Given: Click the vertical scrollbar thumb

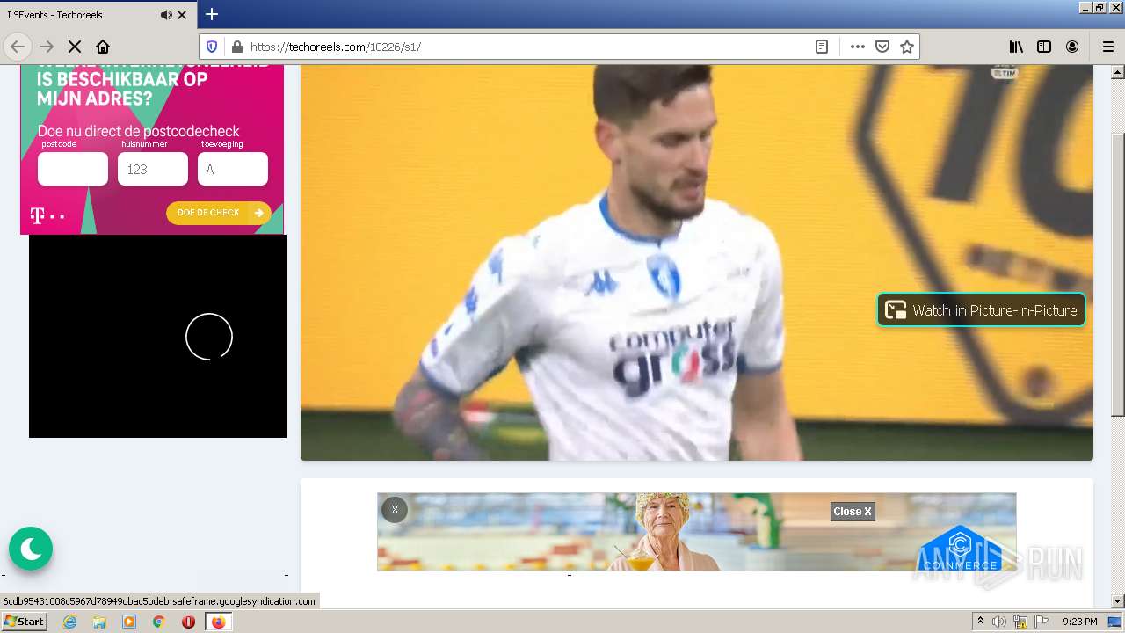Looking at the screenshot, I should tap(1118, 274).
